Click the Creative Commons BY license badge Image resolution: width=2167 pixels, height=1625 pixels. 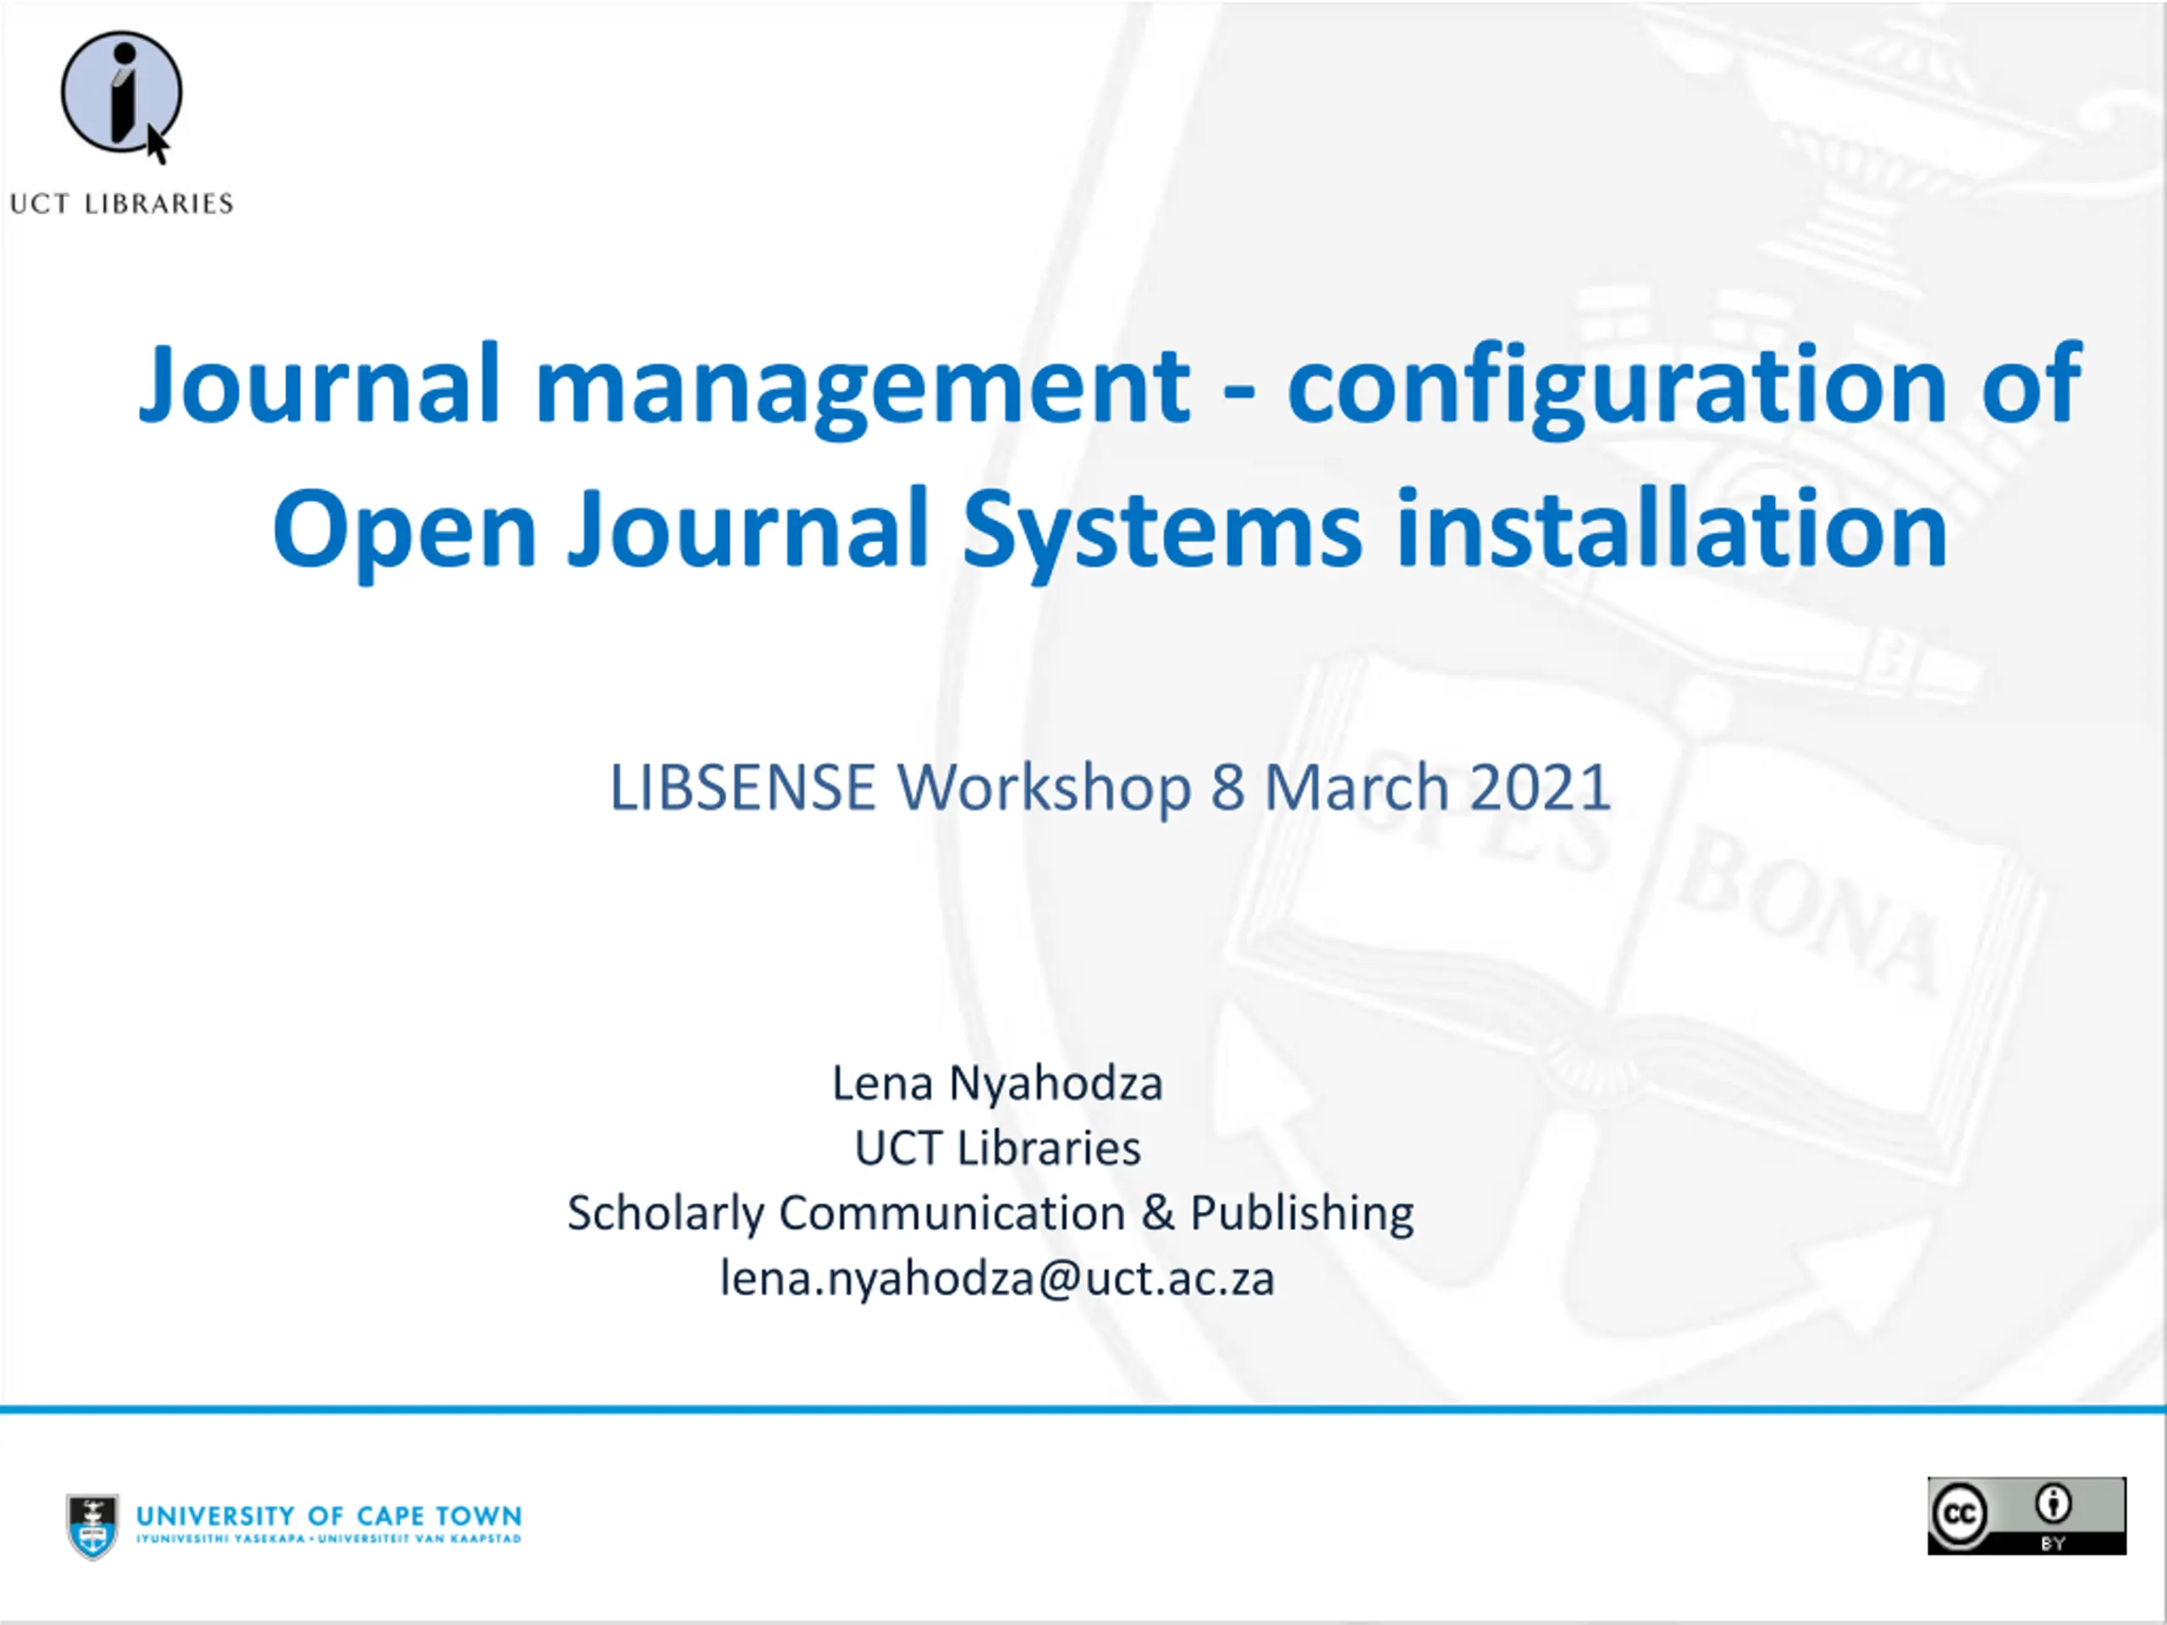point(2027,1515)
